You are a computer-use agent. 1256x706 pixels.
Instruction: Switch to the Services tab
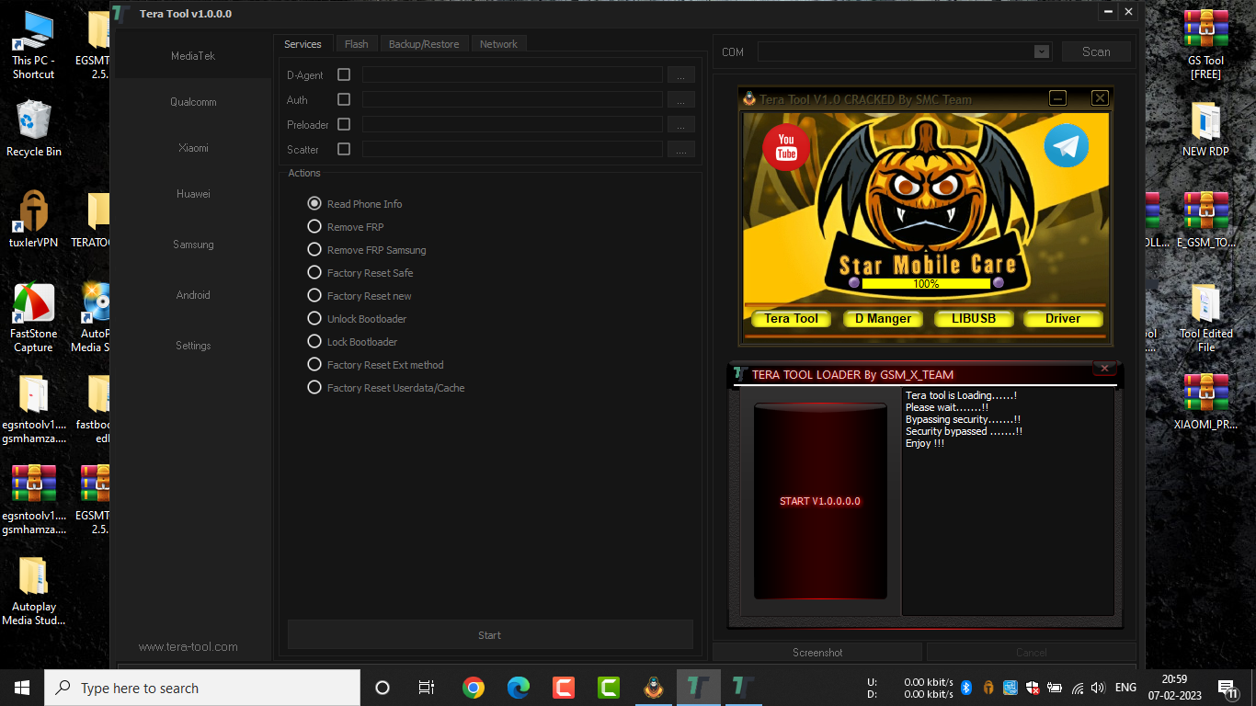pos(303,44)
